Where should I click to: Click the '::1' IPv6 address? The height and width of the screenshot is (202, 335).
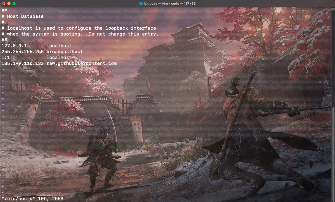[x=6, y=58]
